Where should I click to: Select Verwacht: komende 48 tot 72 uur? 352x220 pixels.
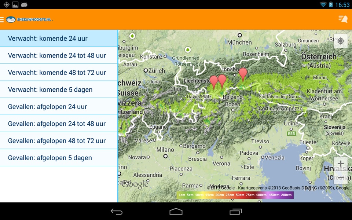[59, 73]
